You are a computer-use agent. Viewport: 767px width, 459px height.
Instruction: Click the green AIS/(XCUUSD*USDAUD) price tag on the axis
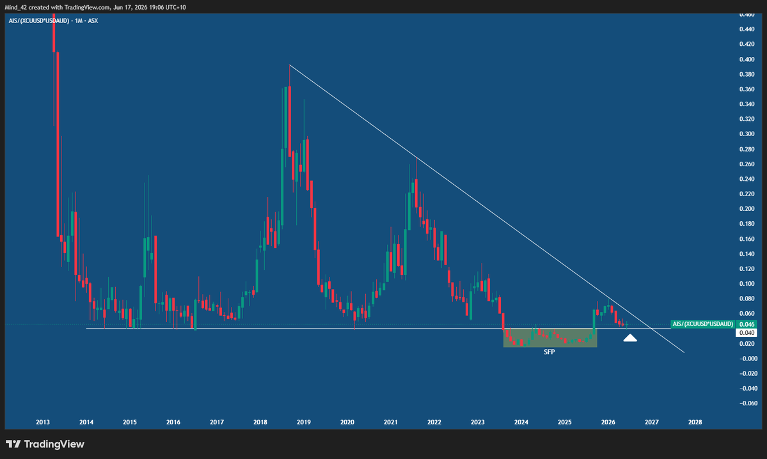coord(703,324)
